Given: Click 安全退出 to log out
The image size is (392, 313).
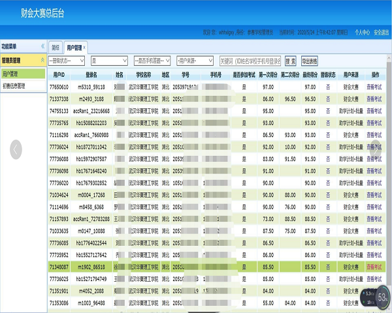Looking at the screenshot, I should pyautogui.click(x=382, y=32).
